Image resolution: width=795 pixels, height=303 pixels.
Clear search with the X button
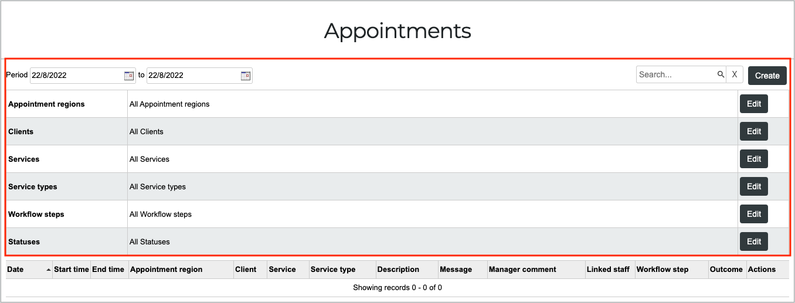coord(735,74)
